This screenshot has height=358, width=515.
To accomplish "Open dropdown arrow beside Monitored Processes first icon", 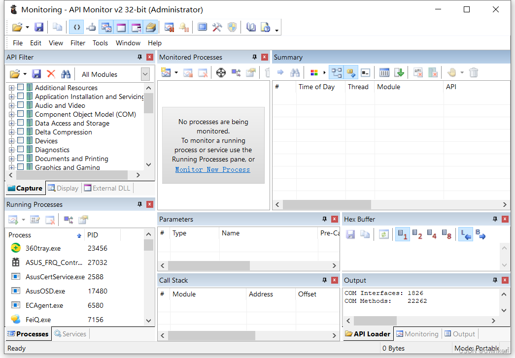I will 176,72.
